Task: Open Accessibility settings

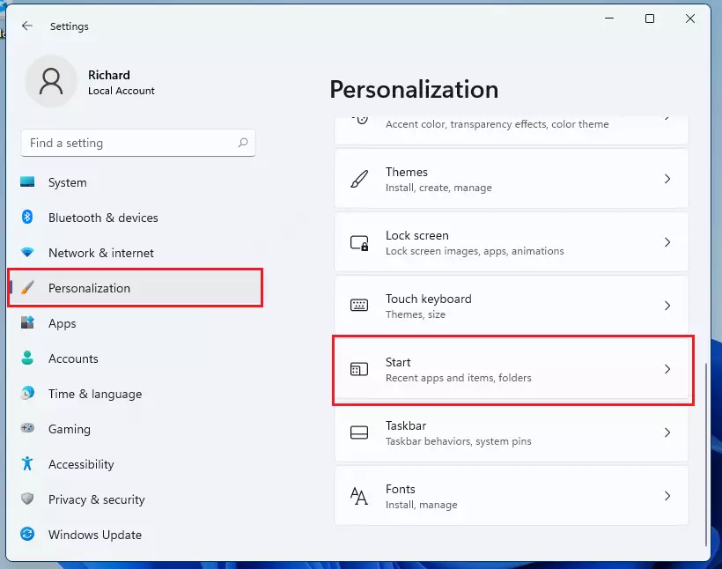Action: pos(136,464)
